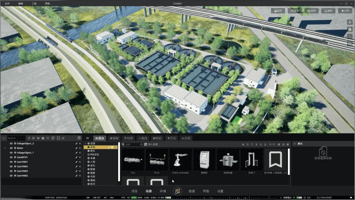Viewport: 355px width, 200px height.
Task: Click the trash icon in the resource toolbar
Action: pyautogui.click(x=243, y=144)
